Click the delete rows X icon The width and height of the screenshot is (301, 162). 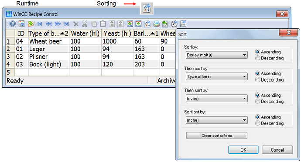coord(76,24)
